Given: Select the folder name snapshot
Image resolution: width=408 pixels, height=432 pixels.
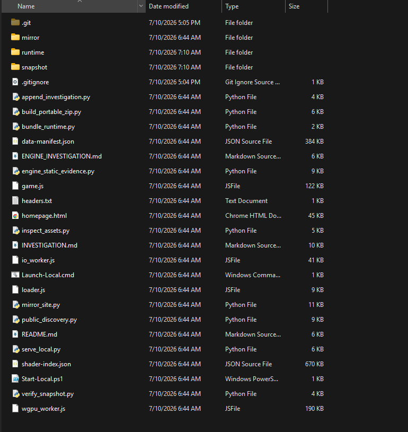Looking at the screenshot, I should pyautogui.click(x=34, y=67).
